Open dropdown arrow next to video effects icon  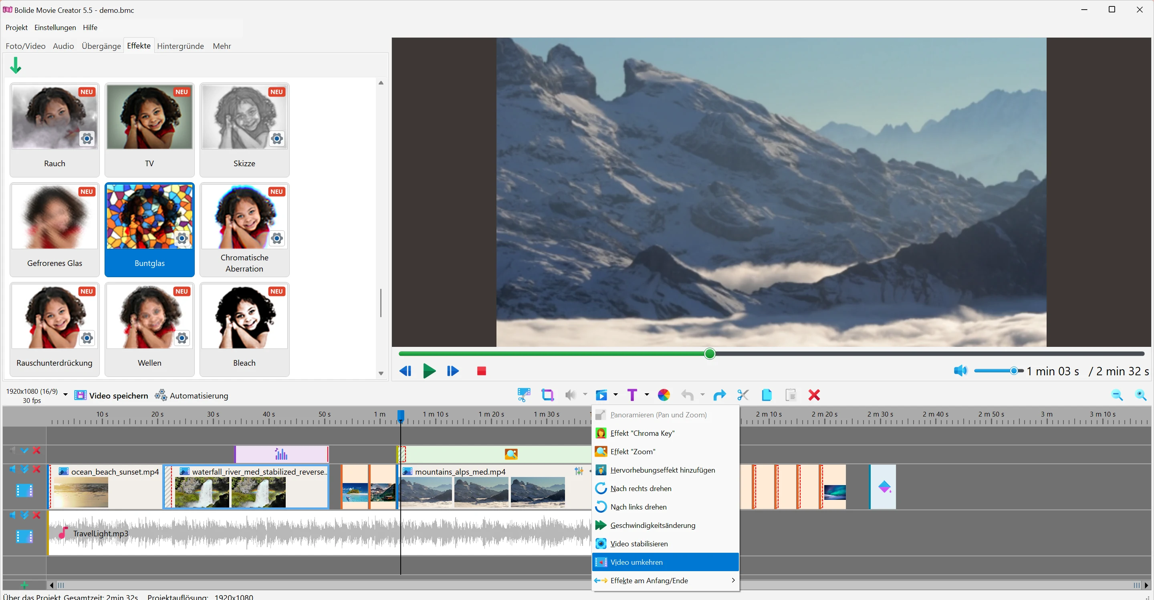click(x=615, y=395)
